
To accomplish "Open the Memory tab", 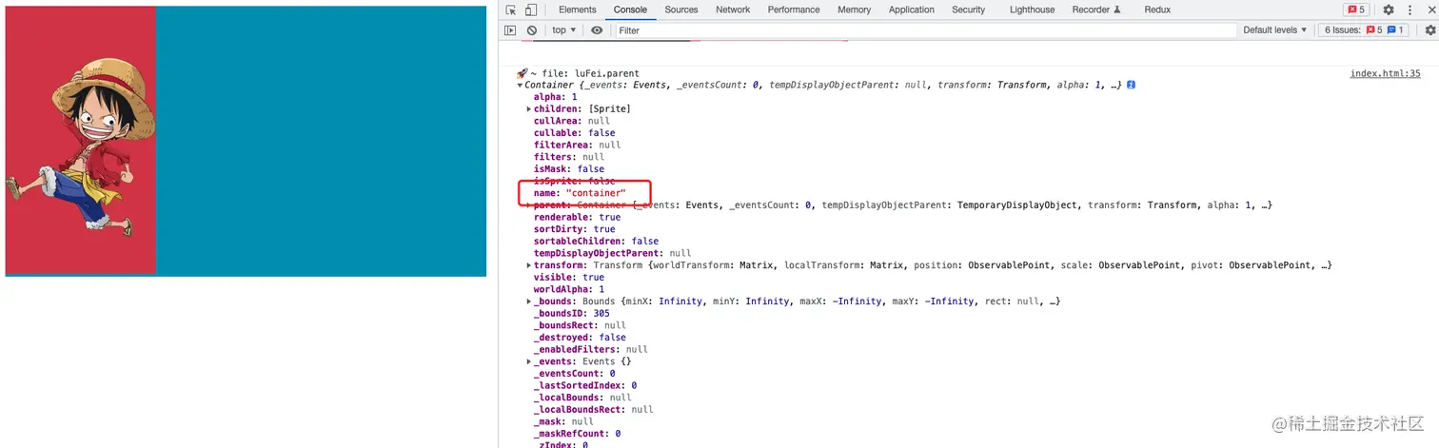I will tap(854, 10).
